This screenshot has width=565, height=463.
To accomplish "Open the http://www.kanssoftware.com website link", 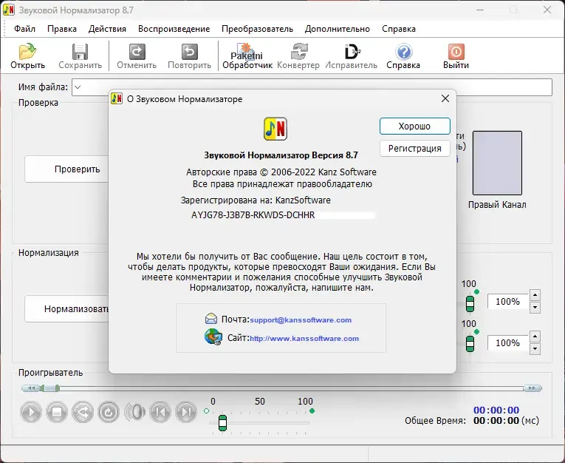I will [304, 339].
